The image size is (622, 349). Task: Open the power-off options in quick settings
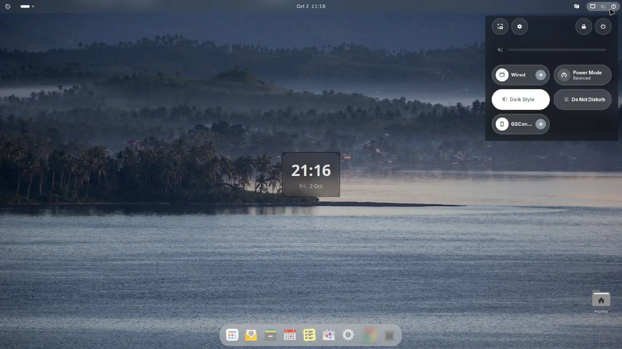(603, 27)
